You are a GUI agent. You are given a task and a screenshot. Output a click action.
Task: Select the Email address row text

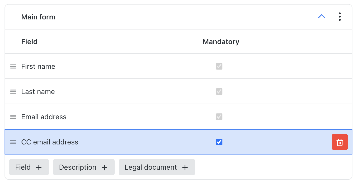click(x=44, y=117)
